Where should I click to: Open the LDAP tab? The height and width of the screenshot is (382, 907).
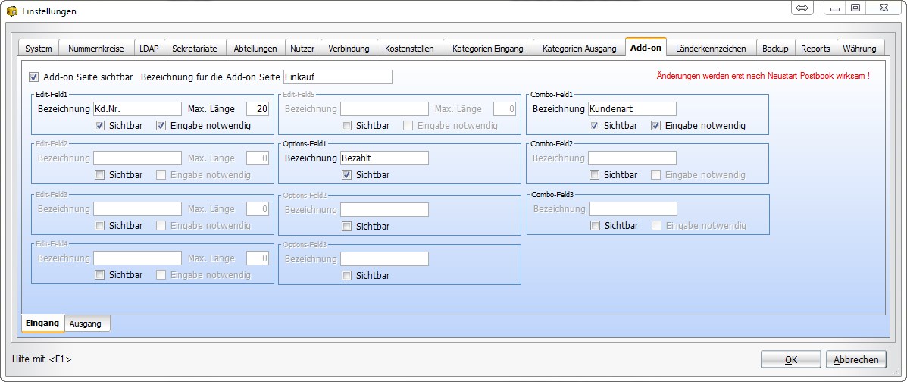pyautogui.click(x=149, y=49)
